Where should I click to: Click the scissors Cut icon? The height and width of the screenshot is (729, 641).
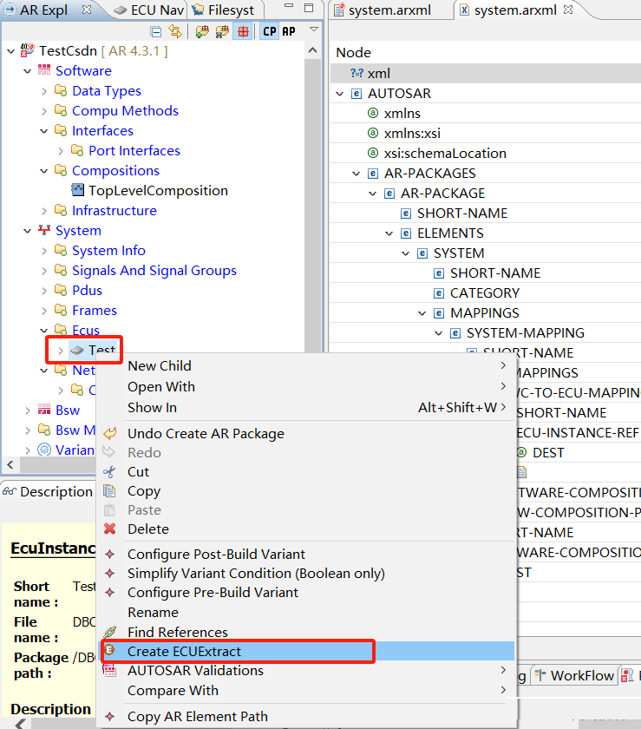109,472
